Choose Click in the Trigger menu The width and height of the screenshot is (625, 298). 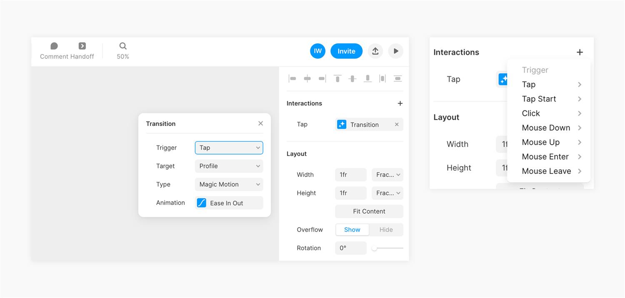pos(549,113)
